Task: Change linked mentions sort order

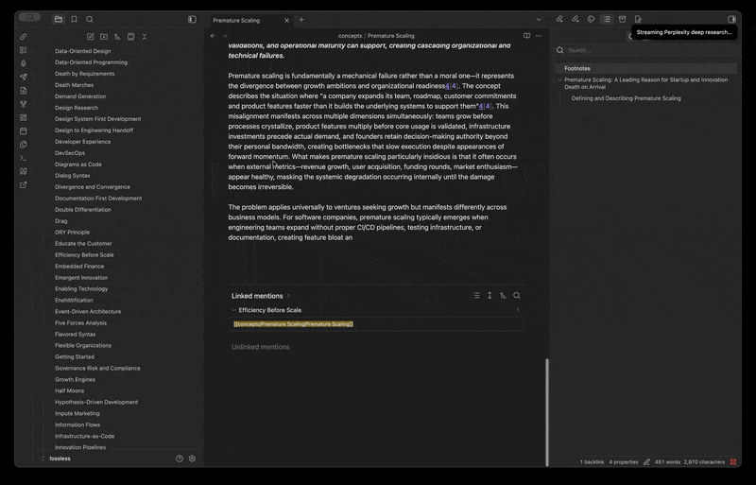Action: click(503, 295)
